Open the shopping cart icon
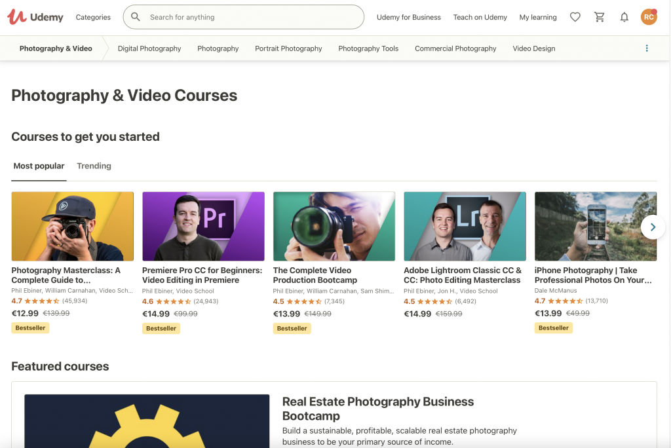 600,17
